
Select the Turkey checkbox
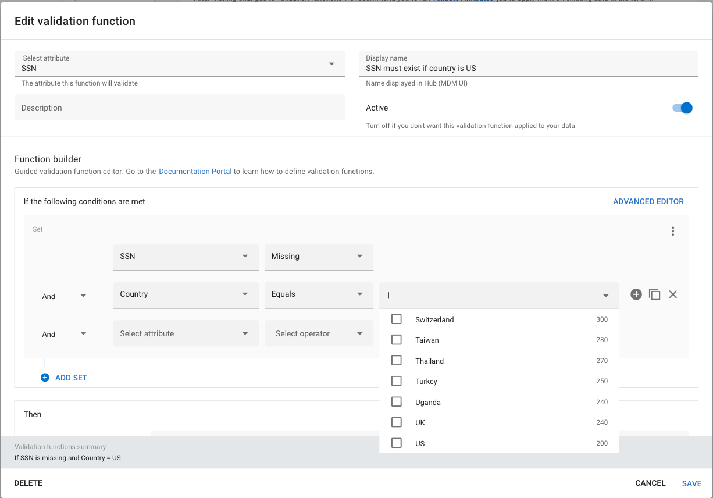(x=397, y=381)
